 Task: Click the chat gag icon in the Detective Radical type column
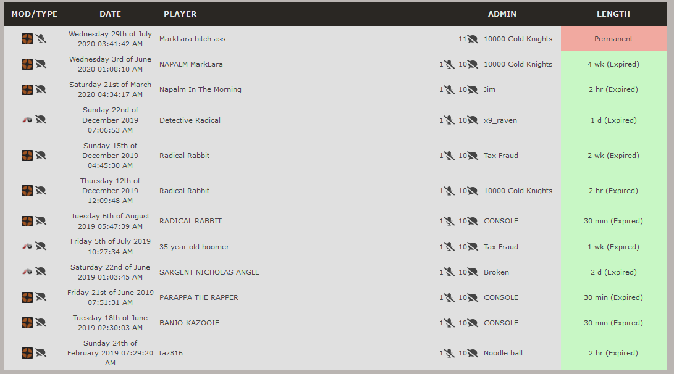[x=41, y=120]
